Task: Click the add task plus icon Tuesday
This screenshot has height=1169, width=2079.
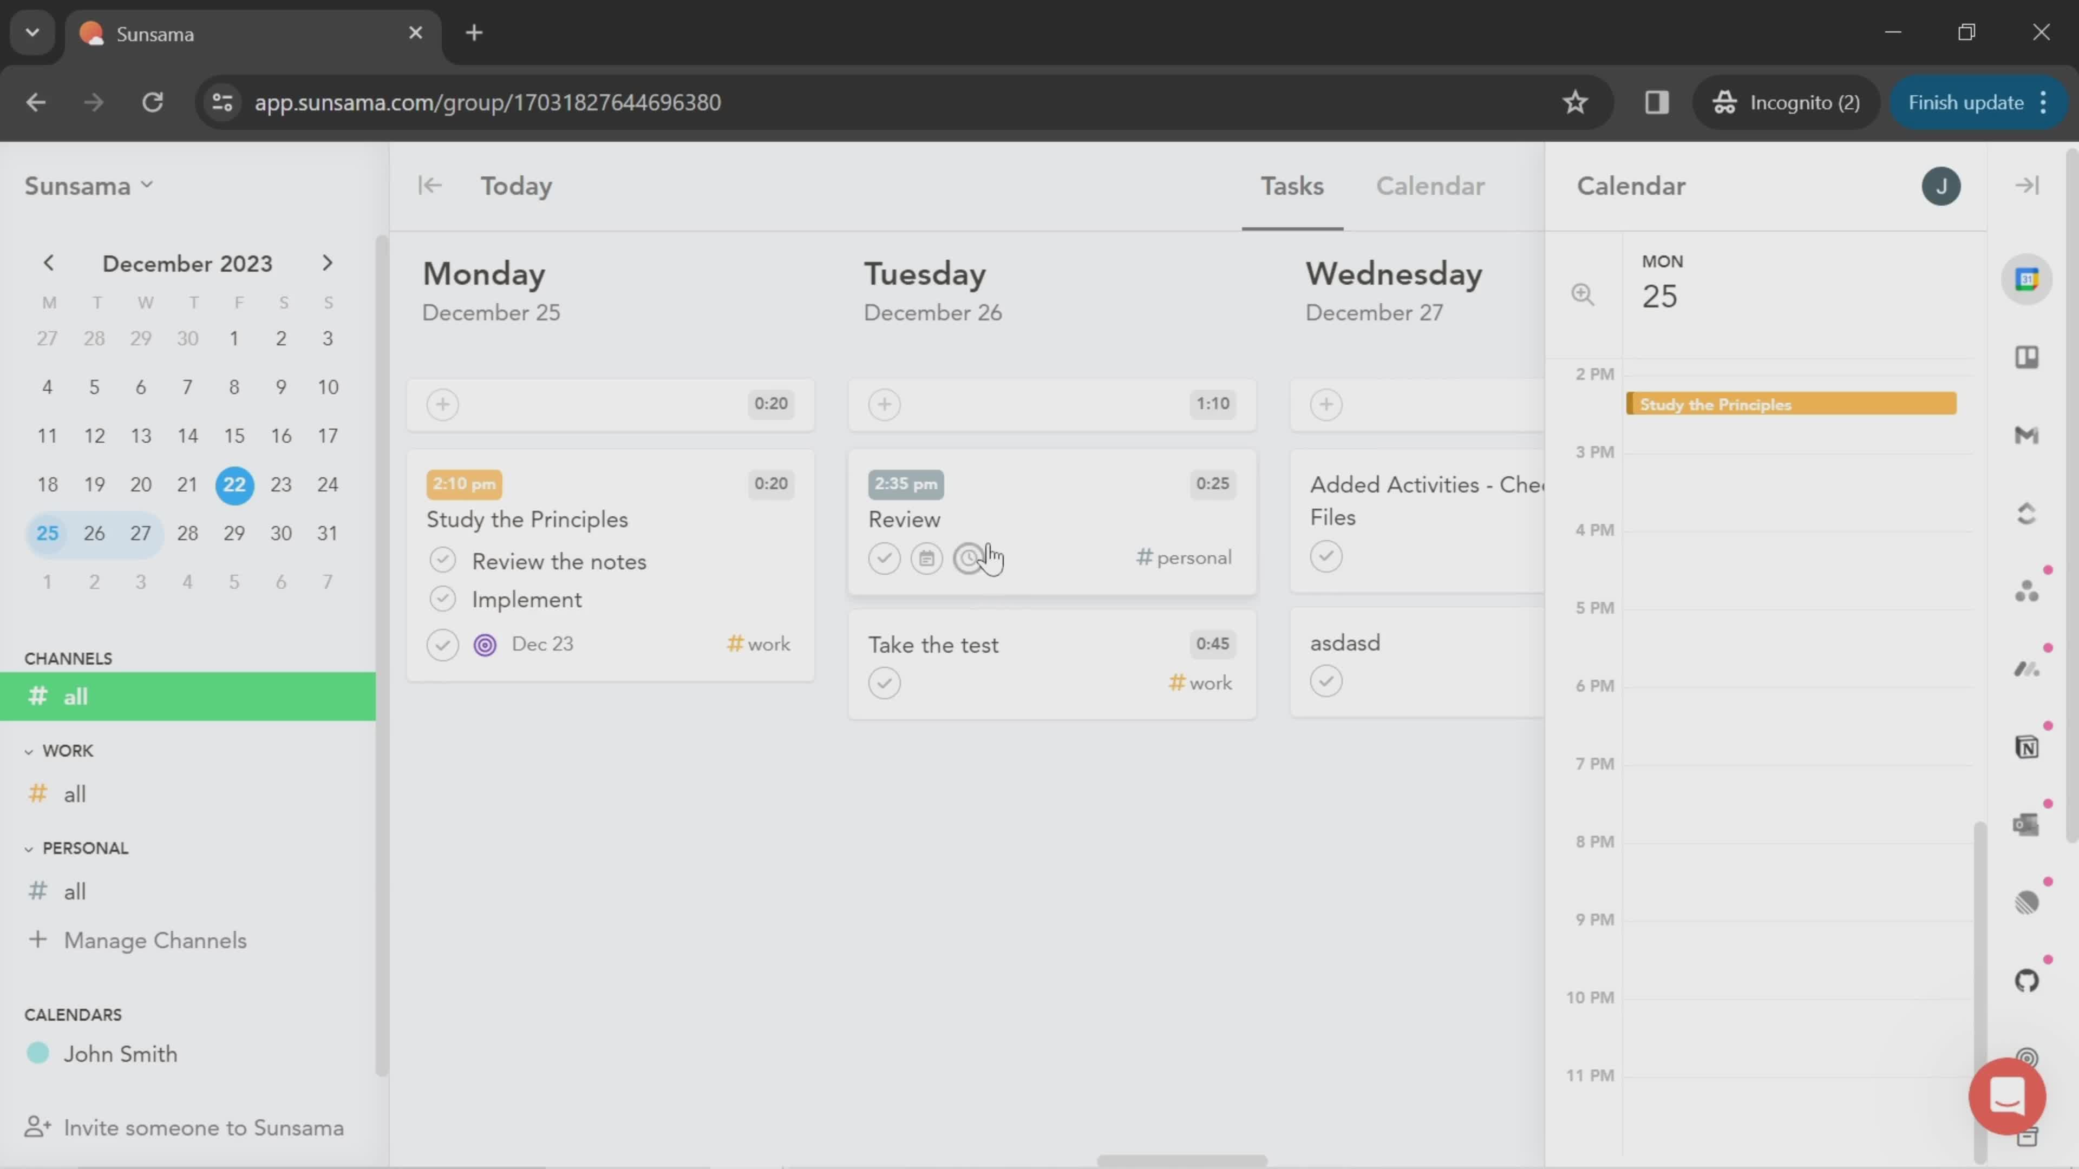Action: (x=884, y=404)
